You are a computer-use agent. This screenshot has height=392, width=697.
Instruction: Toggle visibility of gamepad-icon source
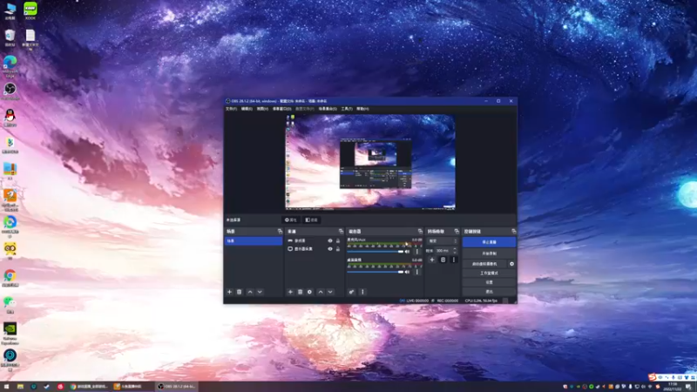point(330,241)
